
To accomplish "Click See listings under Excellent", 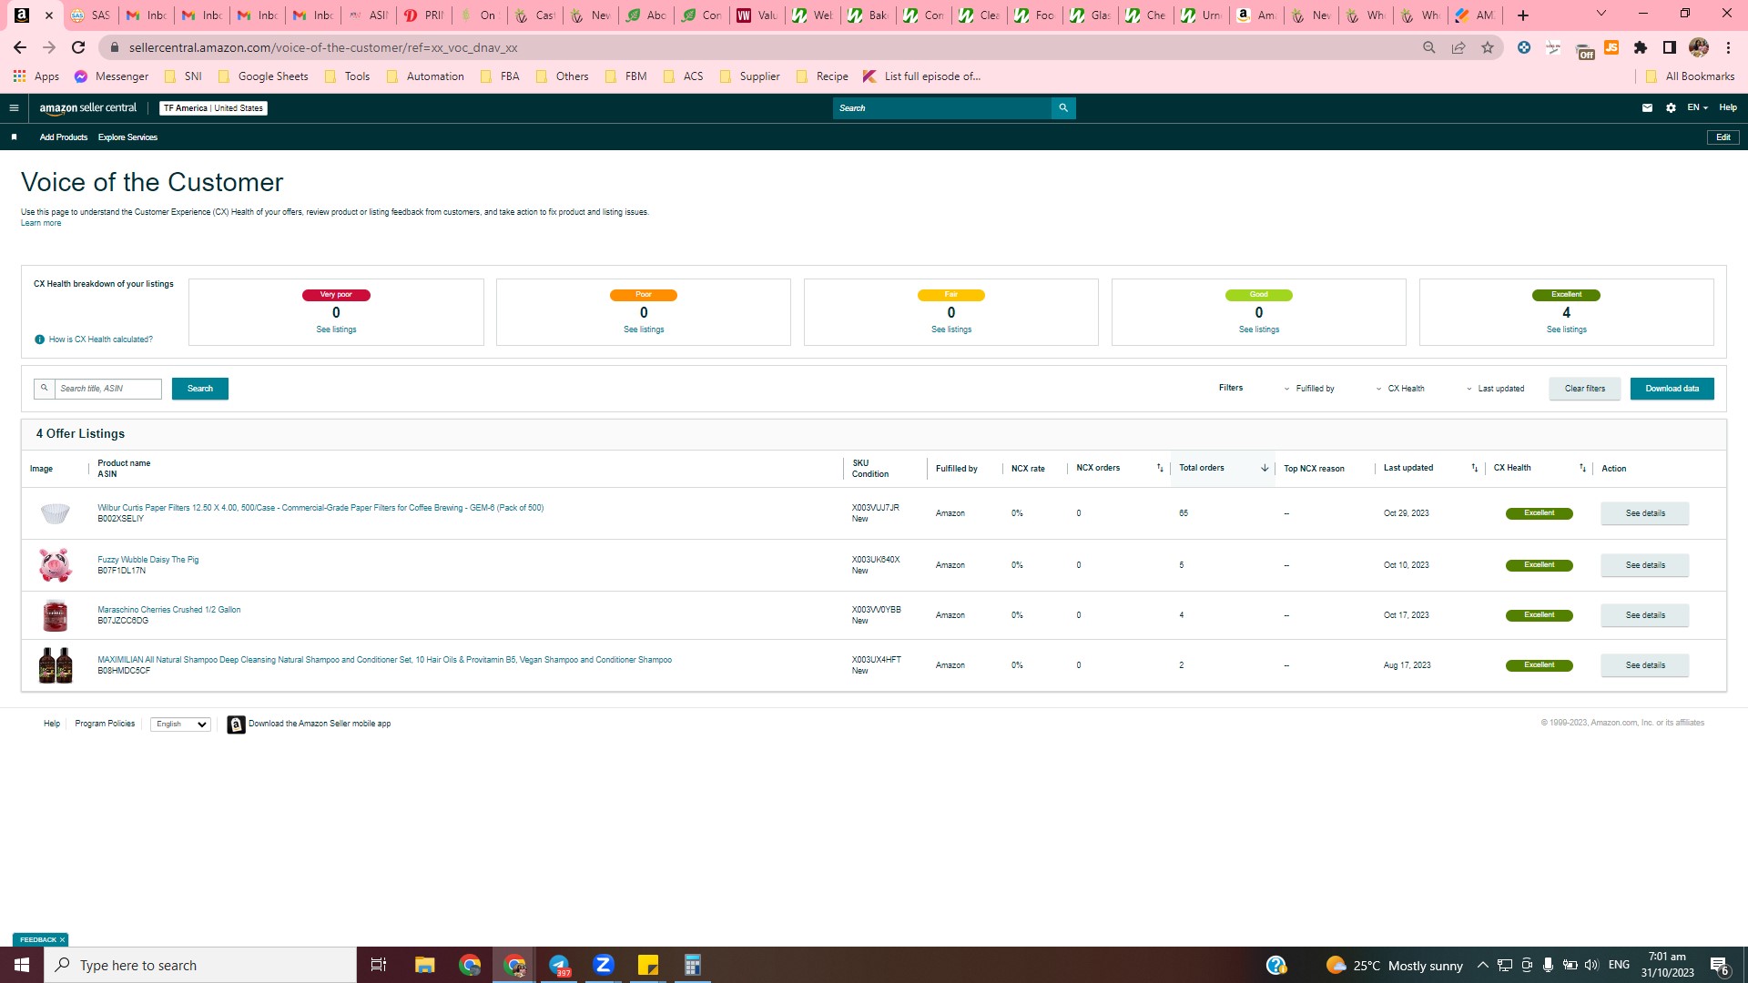I will pos(1567,329).
